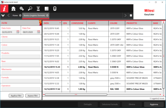Navigate tabs right with forward arrow
This screenshot has height=108, width=166.
(125, 16)
